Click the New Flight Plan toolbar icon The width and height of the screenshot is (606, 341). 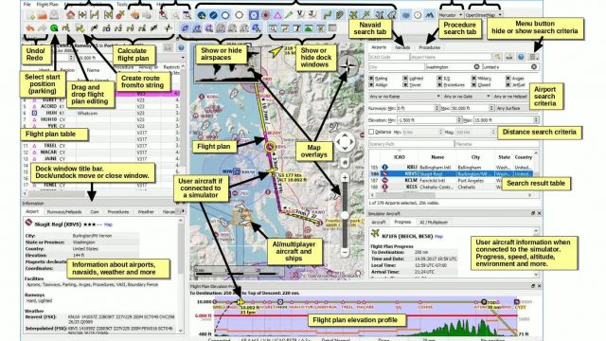(x=30, y=15)
